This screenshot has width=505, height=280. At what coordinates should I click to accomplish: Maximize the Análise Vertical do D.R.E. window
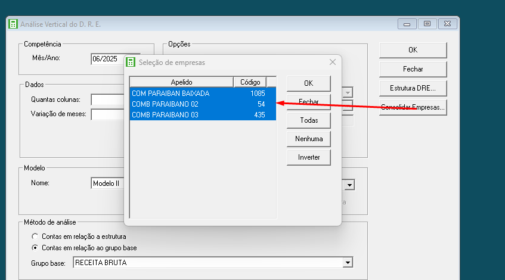[427, 24]
